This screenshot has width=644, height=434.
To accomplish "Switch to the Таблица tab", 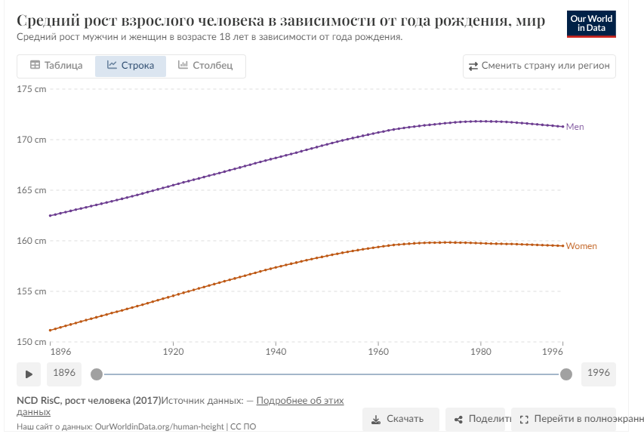I will [x=56, y=66].
